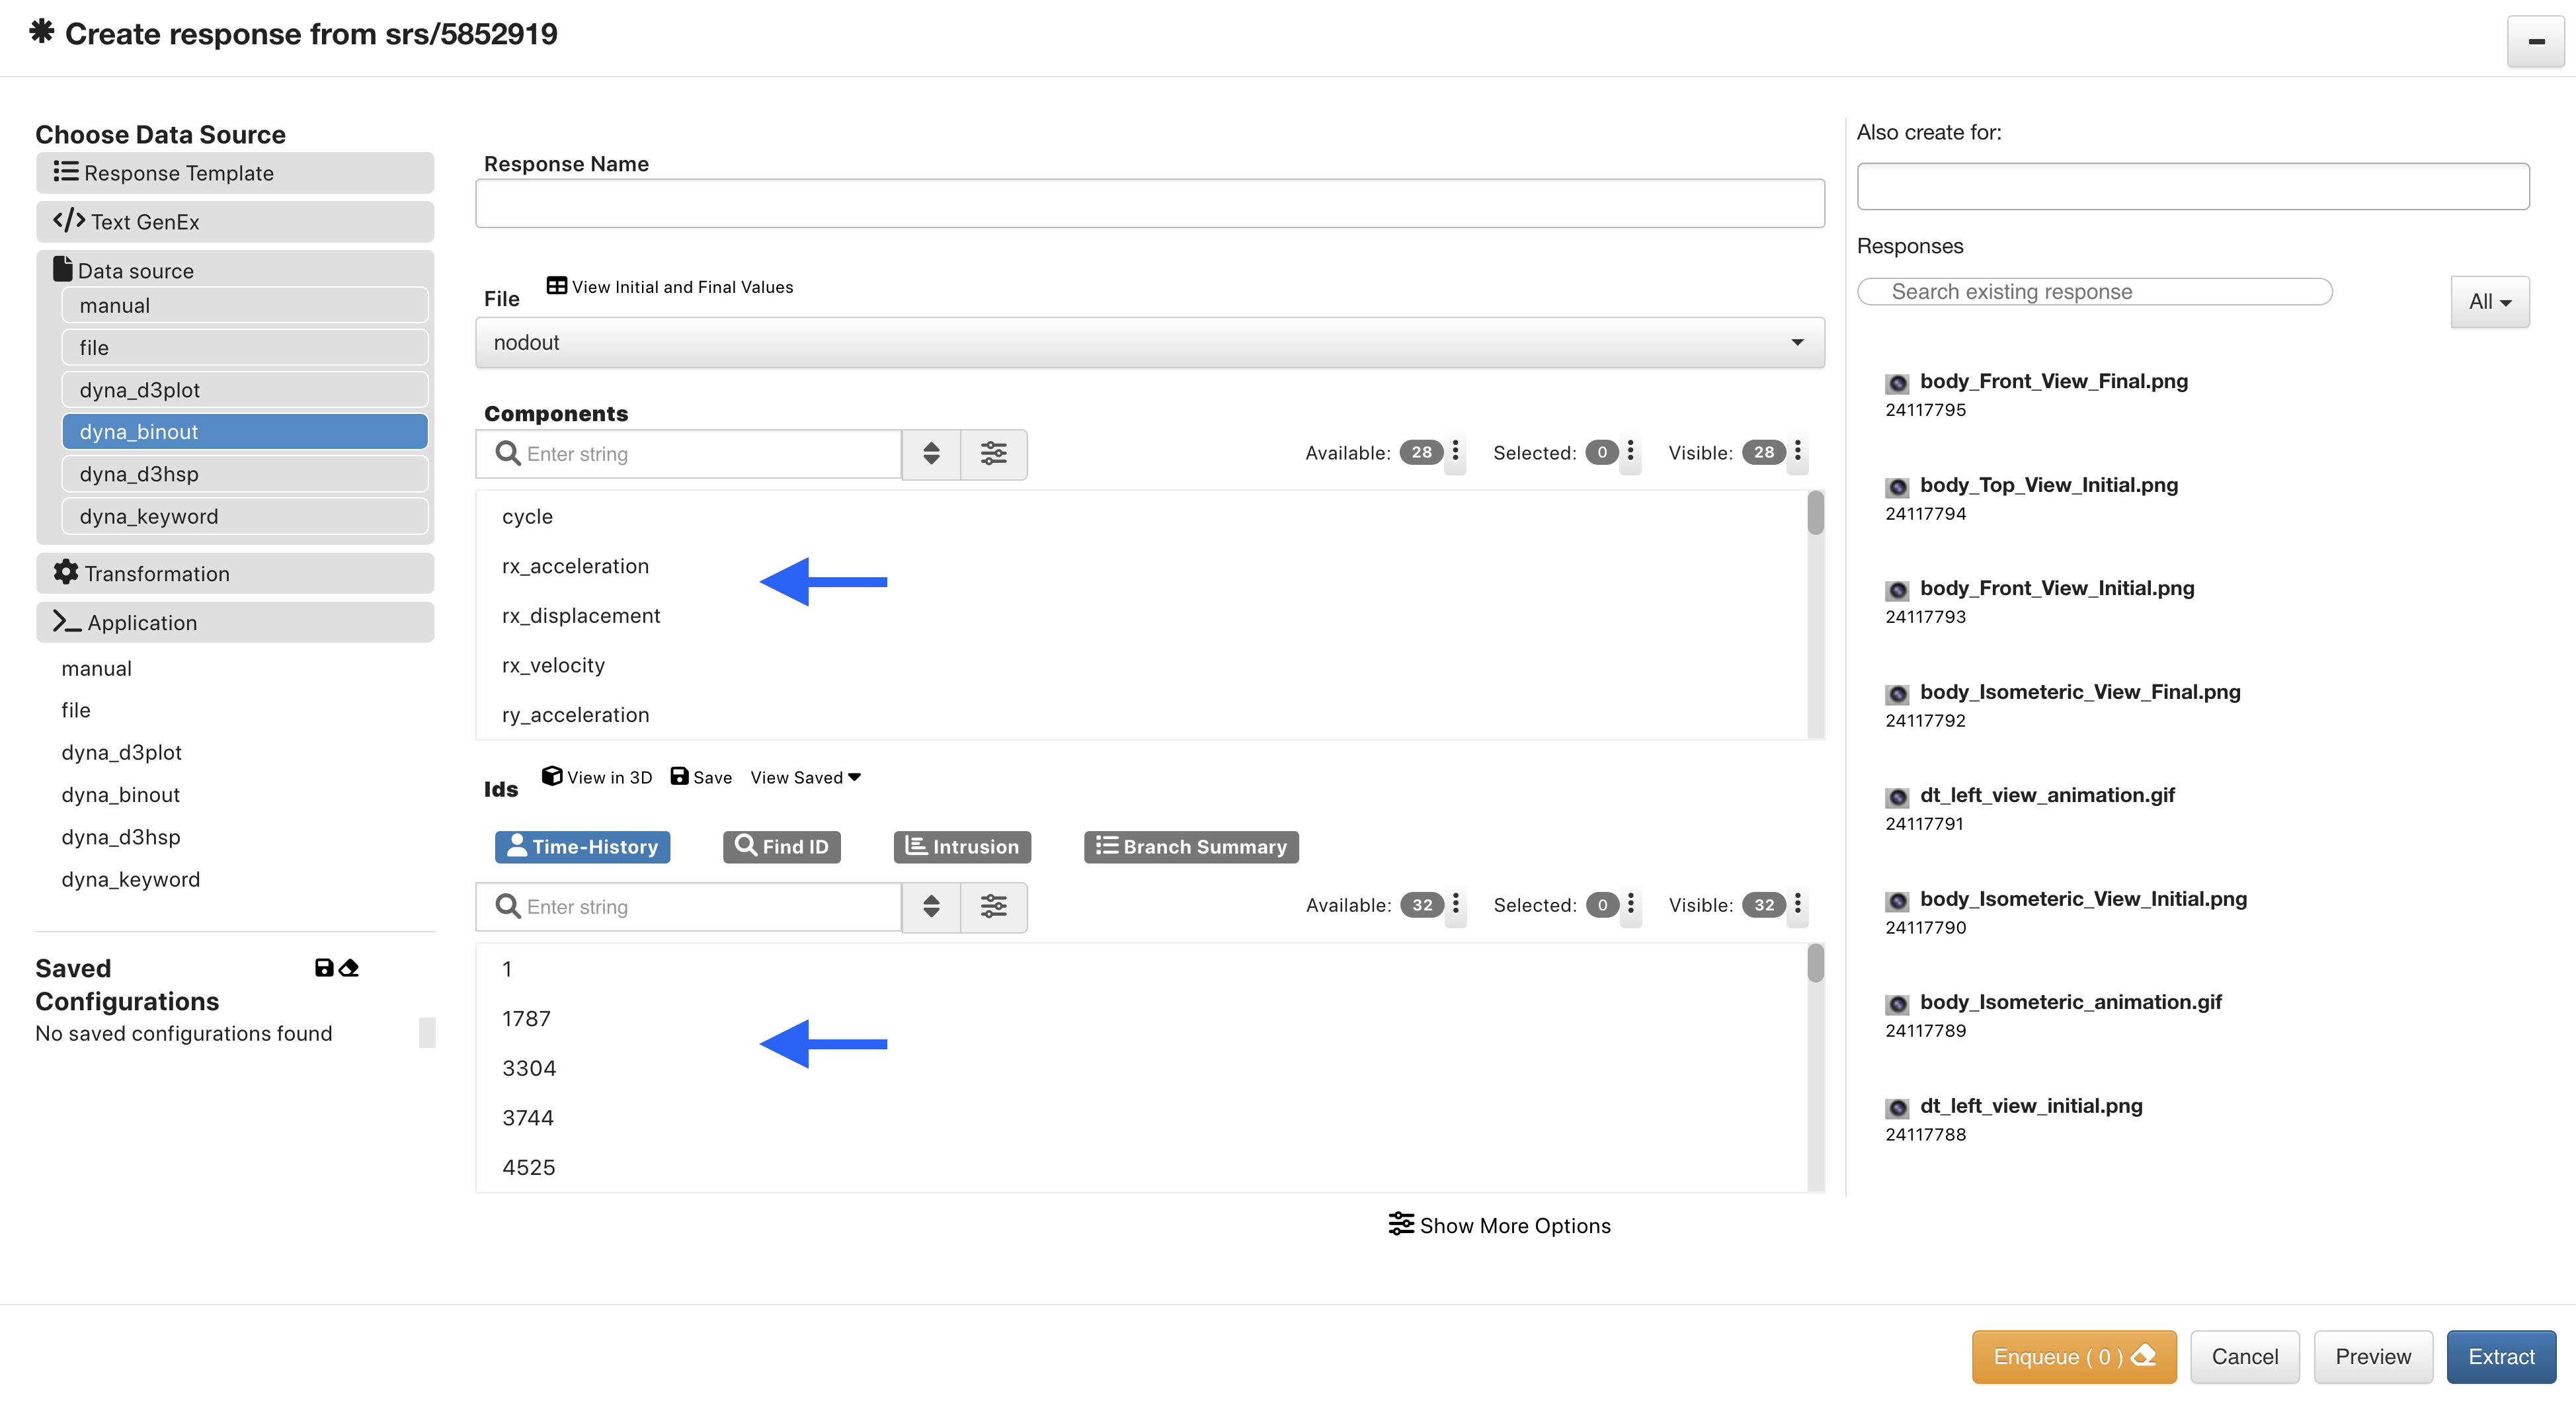The width and height of the screenshot is (2576, 1407).
Task: Click the save icon beside Saved Configurations
Action: 324,967
